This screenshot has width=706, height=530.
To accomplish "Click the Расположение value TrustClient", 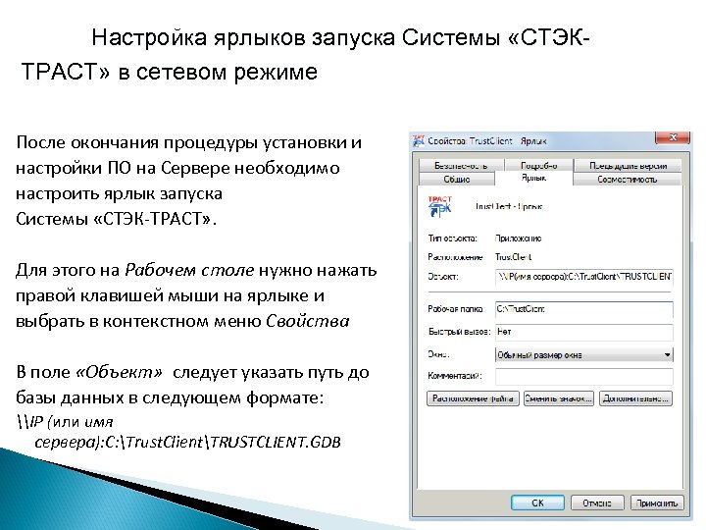I will coord(513,257).
